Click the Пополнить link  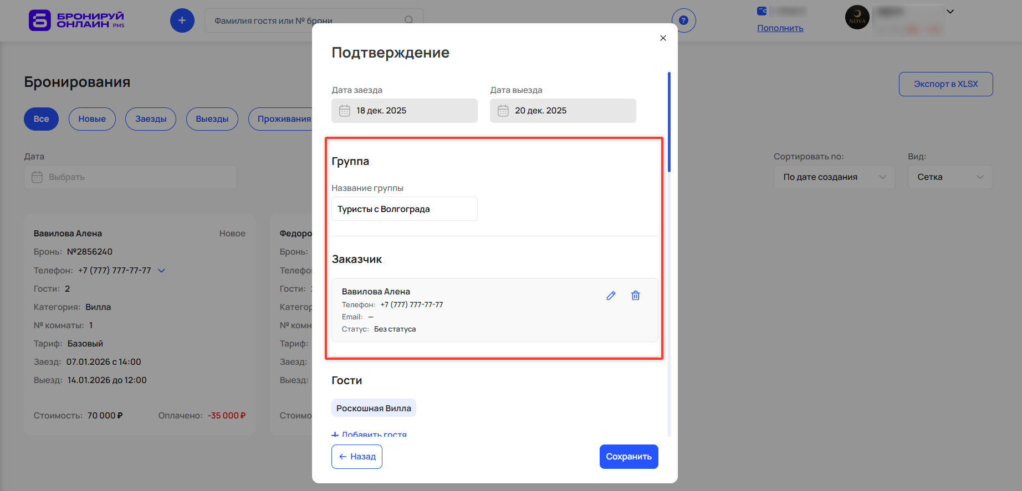tap(780, 28)
